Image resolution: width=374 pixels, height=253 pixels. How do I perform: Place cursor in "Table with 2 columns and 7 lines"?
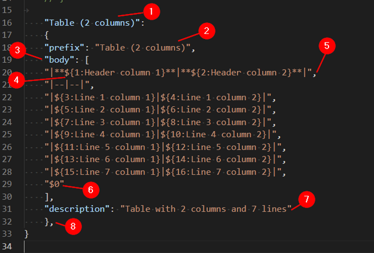click(x=206, y=208)
